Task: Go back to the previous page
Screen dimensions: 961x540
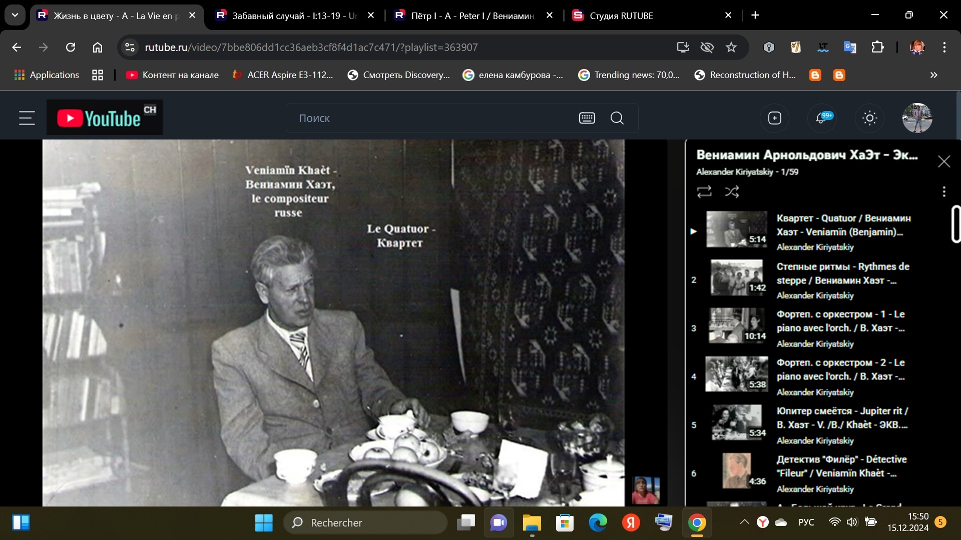Action: point(17,47)
